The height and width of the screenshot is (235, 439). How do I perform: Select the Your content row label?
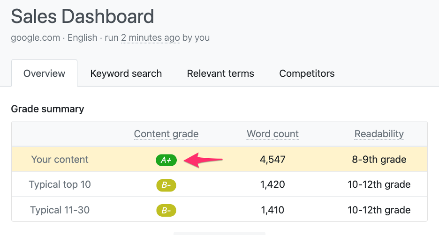[60, 160]
